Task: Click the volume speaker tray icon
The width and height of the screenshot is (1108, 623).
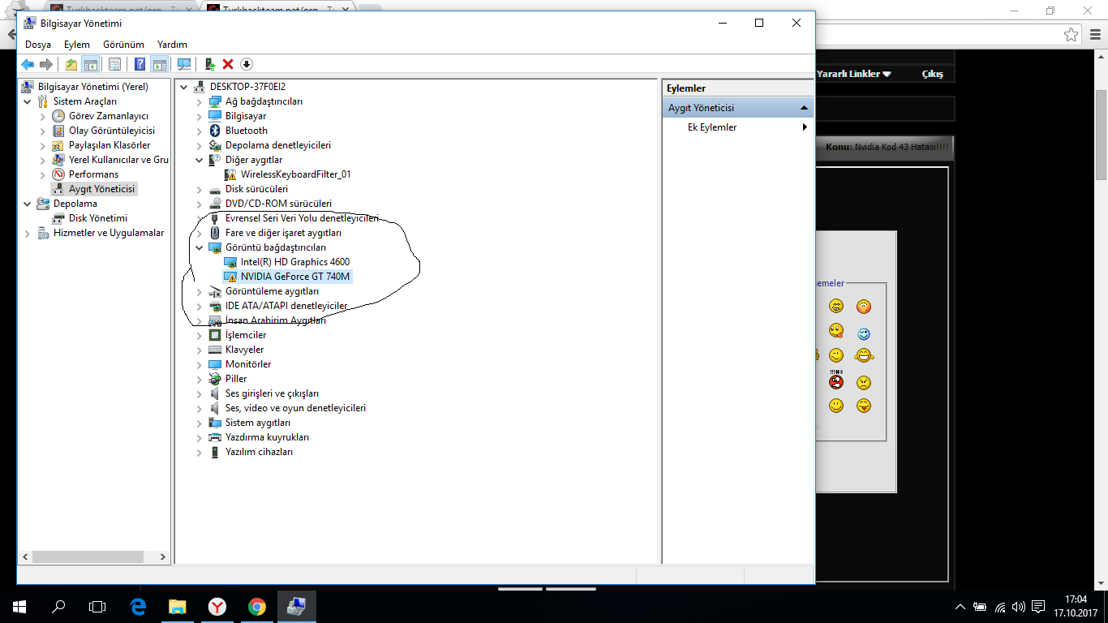Action: pyautogui.click(x=1018, y=607)
